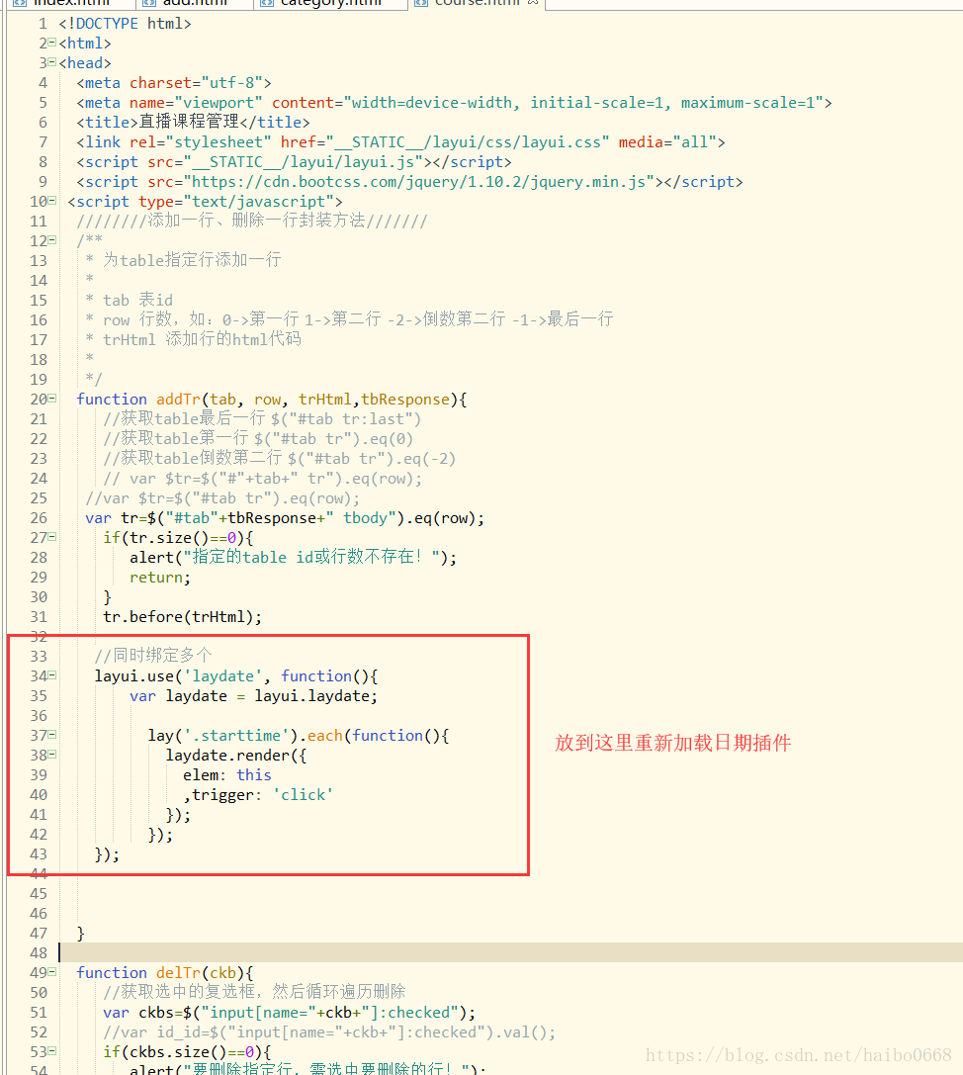Click the comment line 'tab 表id'
963x1075 pixels.
pos(137,301)
